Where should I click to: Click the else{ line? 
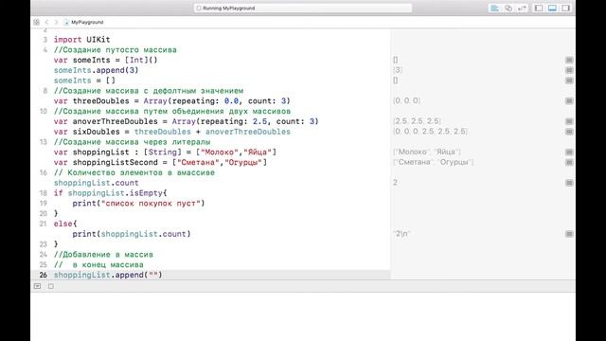pos(65,224)
